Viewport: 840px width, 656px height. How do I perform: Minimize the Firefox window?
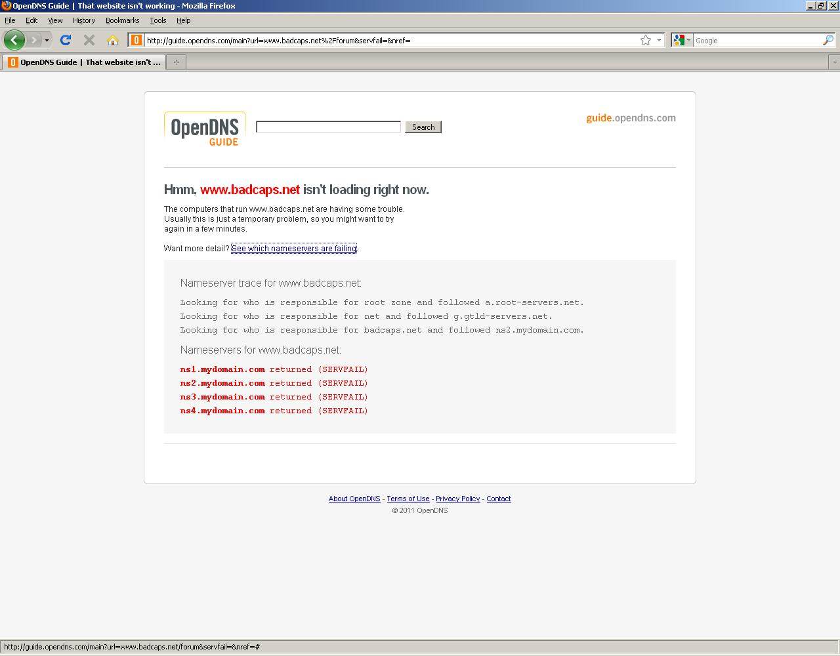coord(811,5)
